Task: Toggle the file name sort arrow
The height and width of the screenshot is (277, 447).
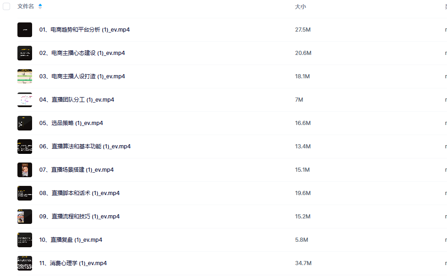Action: point(40,6)
